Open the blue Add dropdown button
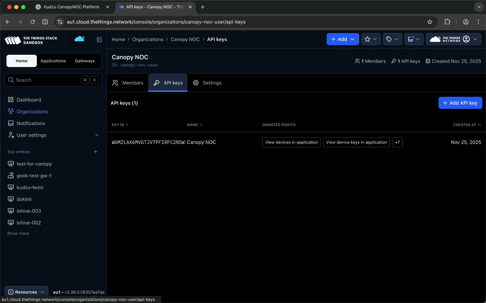Image resolution: width=486 pixels, height=303 pixels. point(343,39)
